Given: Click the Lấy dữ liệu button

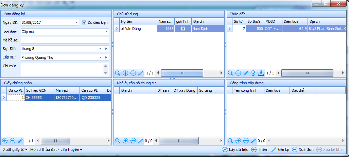Looking at the screenshot, I should tap(235, 150).
